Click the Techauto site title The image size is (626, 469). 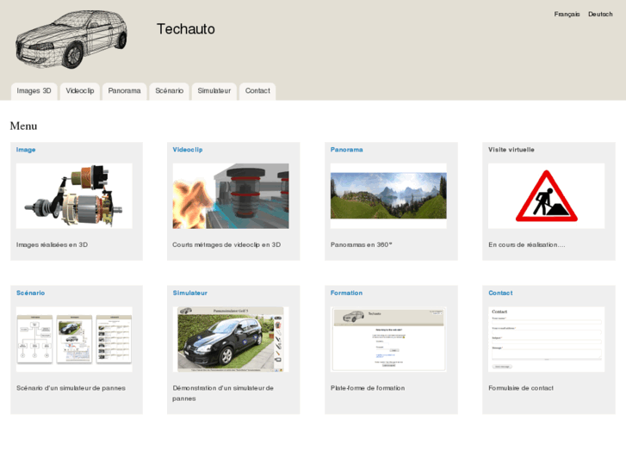coord(186,28)
